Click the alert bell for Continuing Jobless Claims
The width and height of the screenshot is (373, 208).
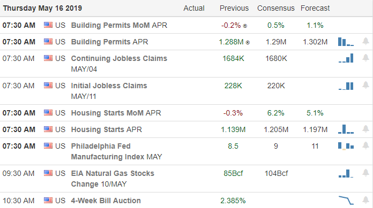coord(365,58)
